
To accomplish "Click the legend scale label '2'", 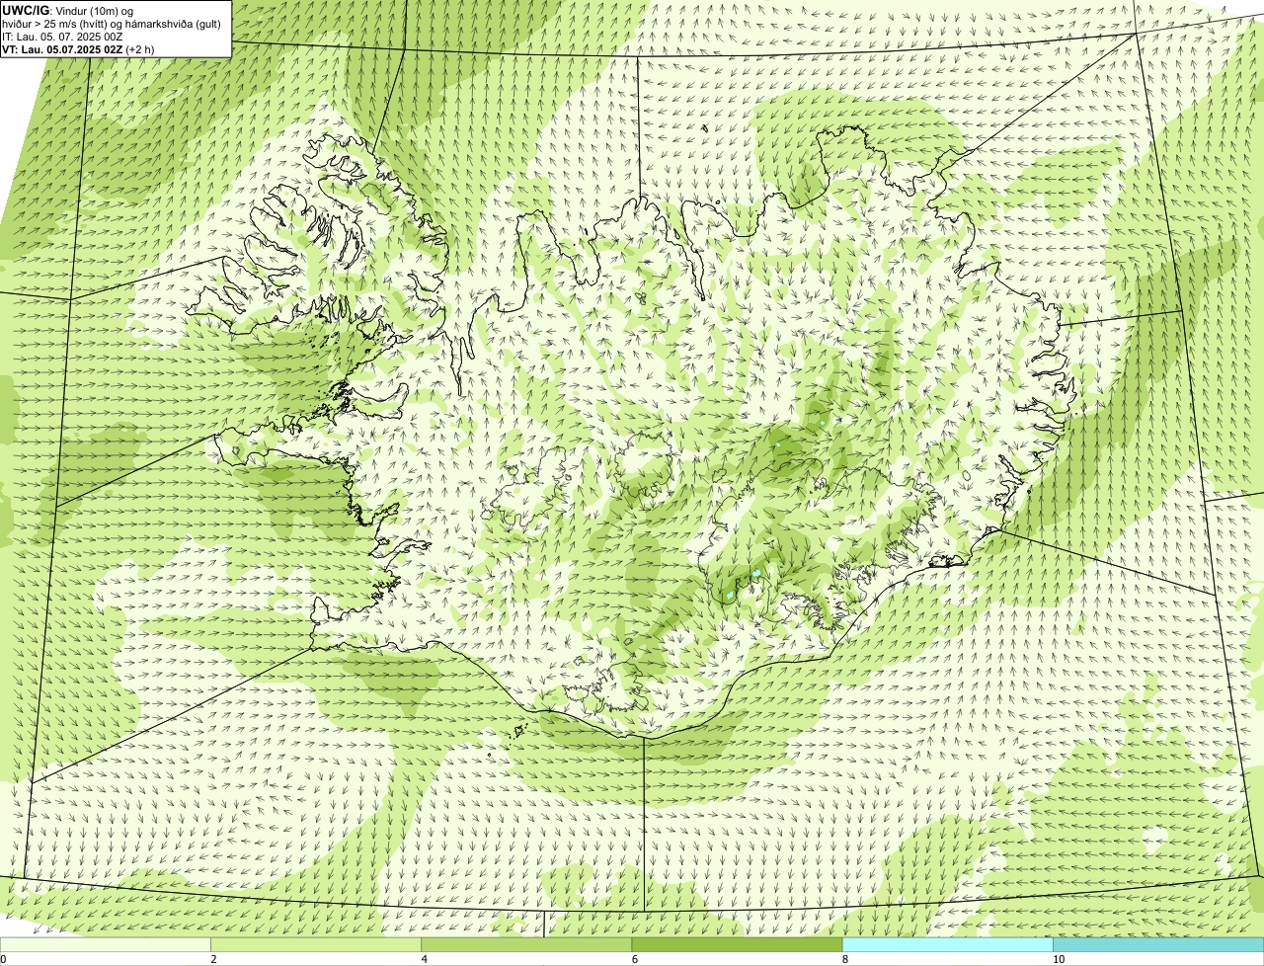I will [x=213, y=959].
